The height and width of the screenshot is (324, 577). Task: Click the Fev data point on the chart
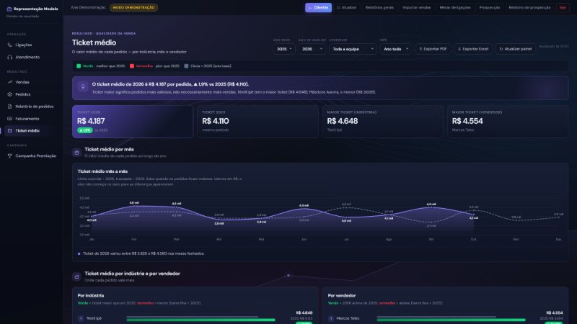pyautogui.click(x=134, y=207)
